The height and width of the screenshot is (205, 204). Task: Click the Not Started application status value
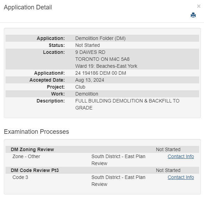click(x=87, y=45)
